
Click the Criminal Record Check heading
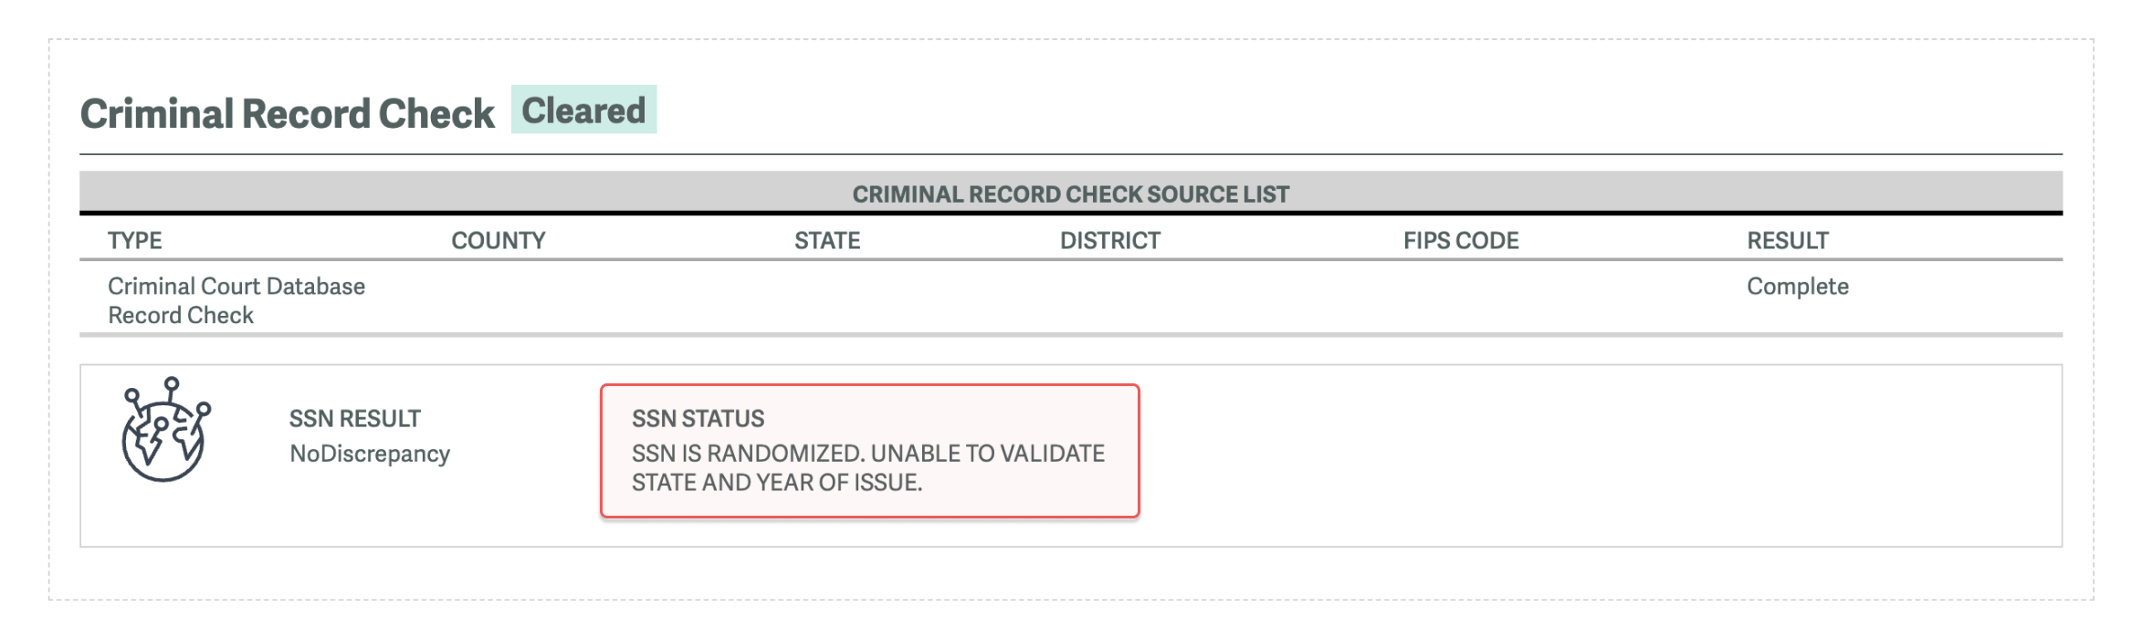(x=288, y=114)
